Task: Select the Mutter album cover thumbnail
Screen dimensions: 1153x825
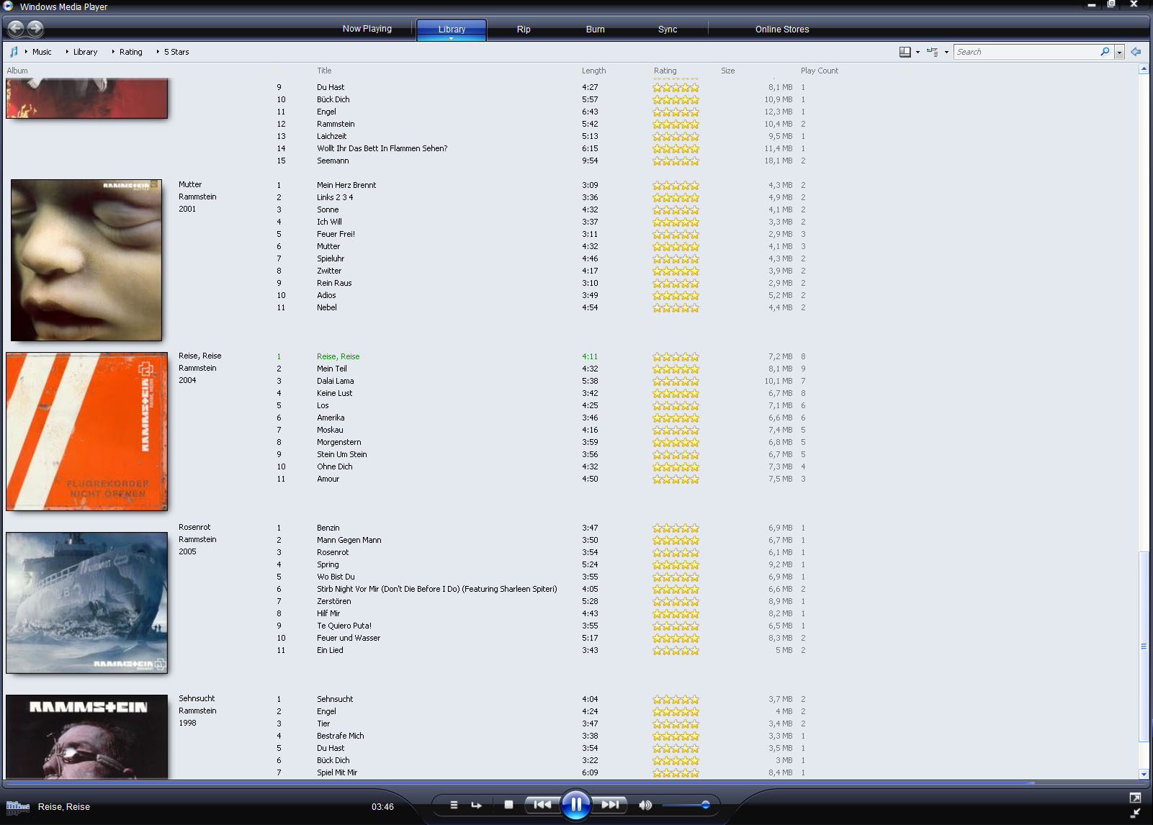Action: 86,260
